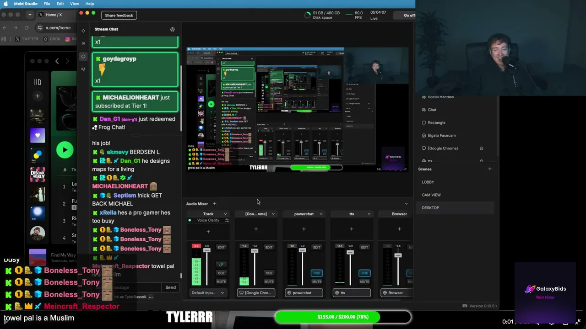Viewport: 586px width, 329px height.
Task: Open Voice Clarity effect settings sliders
Action: pos(227,220)
